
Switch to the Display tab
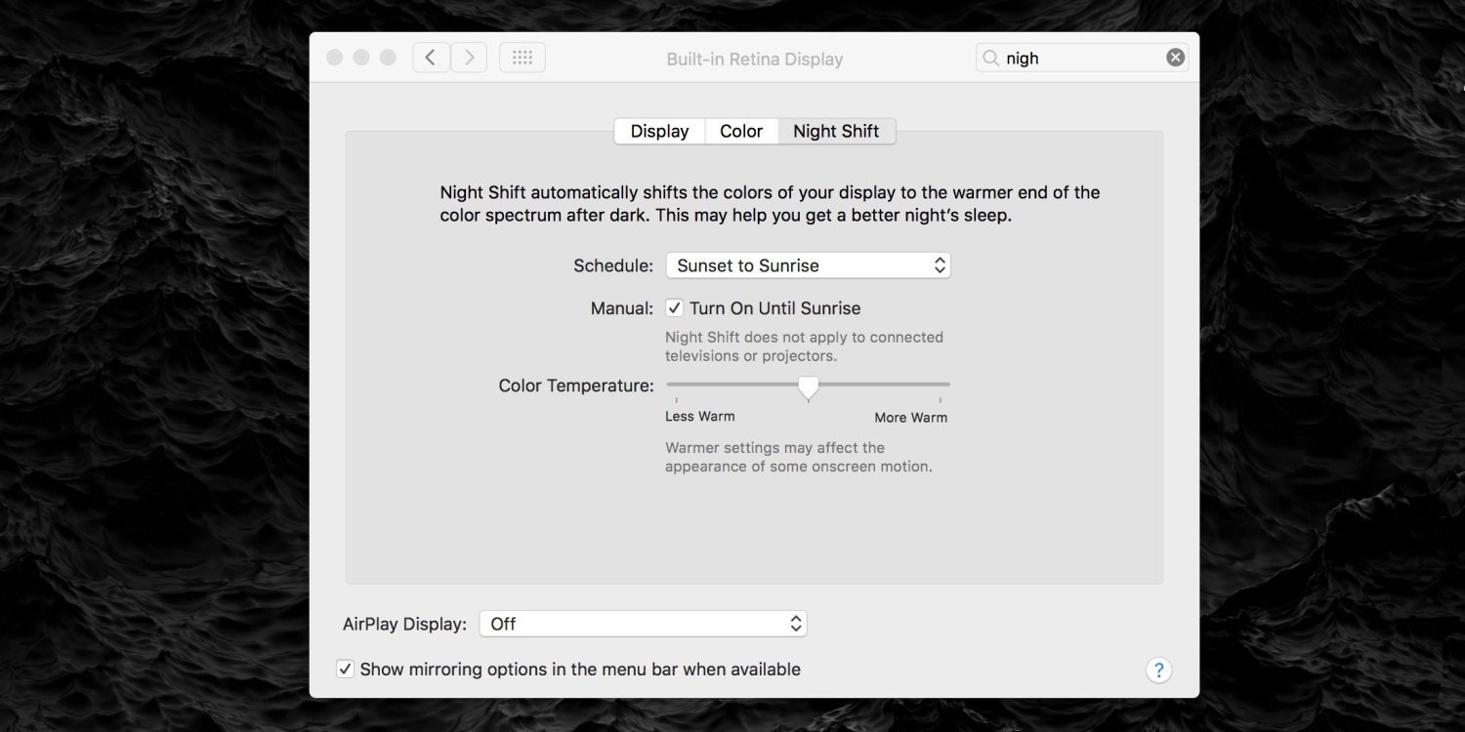659,132
